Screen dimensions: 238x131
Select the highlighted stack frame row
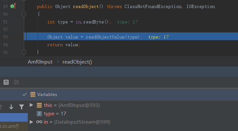point(14,118)
